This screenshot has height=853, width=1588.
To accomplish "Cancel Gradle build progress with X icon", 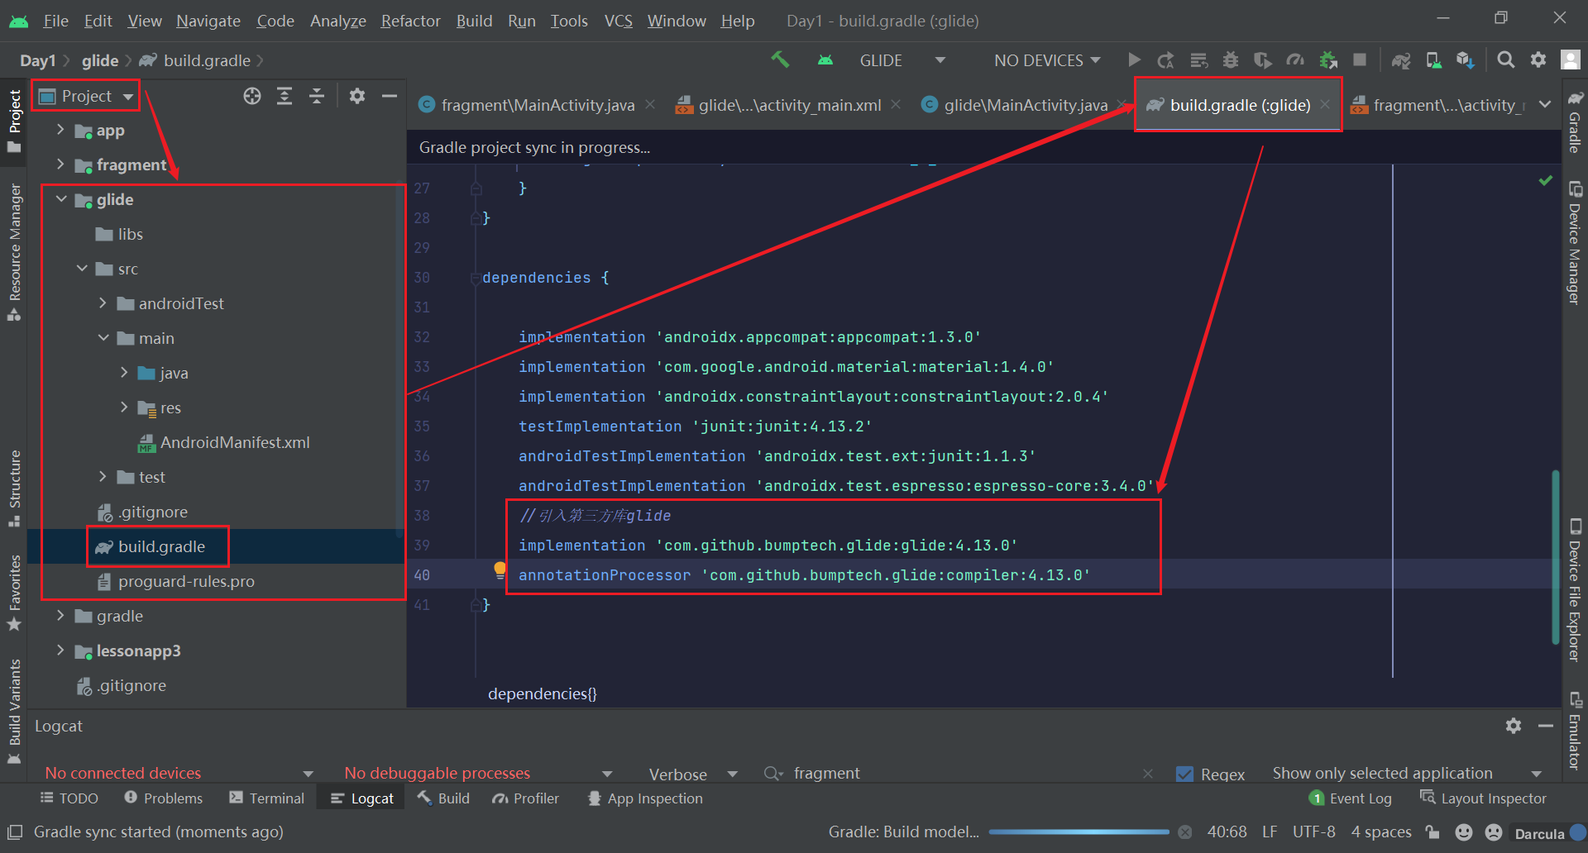I will pyautogui.click(x=1185, y=832).
